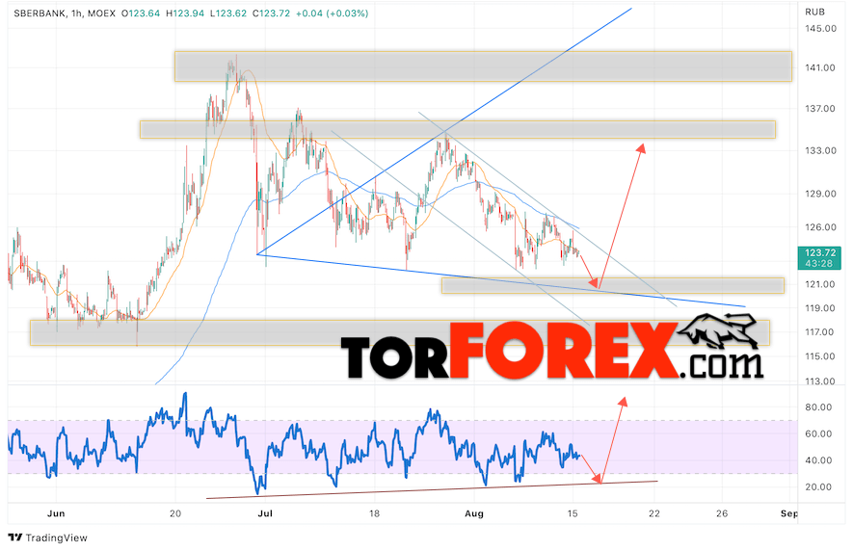This screenshot has width=853, height=551.
Task: Click the 22 date label
Action: coord(654,513)
